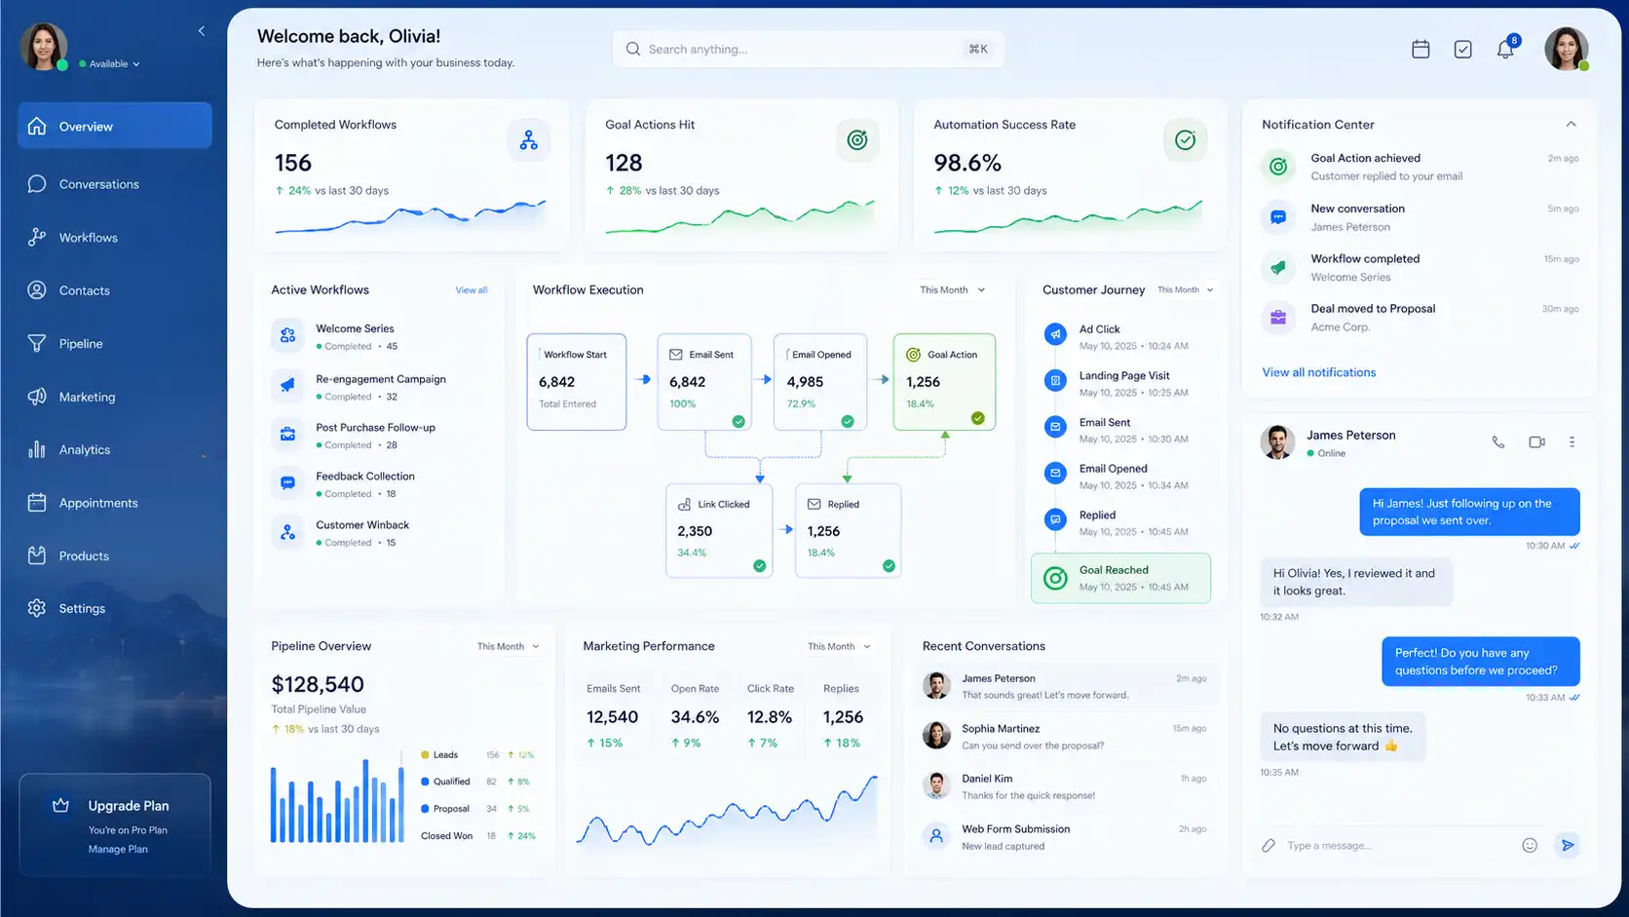The image size is (1629, 917).
Task: Open chat more options menu
Action: tap(1572, 441)
